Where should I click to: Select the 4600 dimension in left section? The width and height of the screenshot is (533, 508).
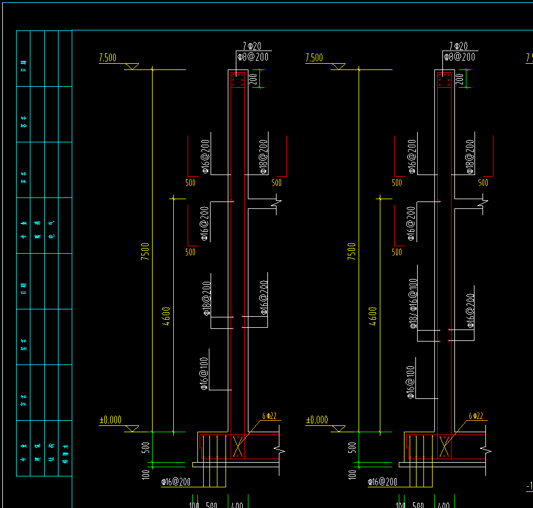tap(166, 316)
